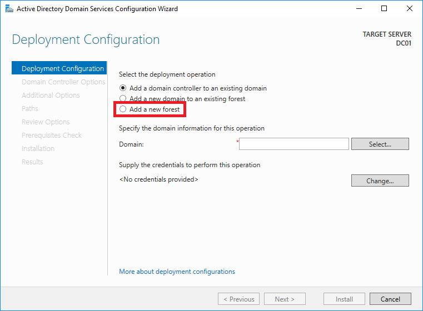Close the wizard with the X icon

[409, 9]
